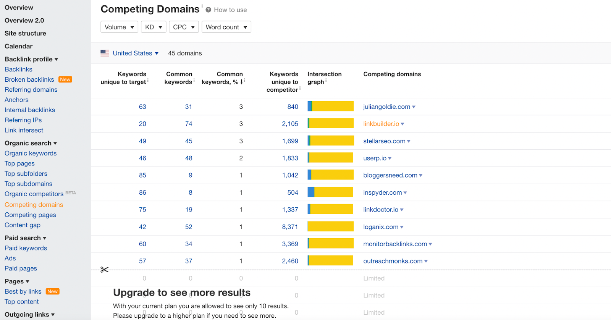Image resolution: width=611 pixels, height=320 pixels.
Task: Collapse the Organic search section
Action: coord(31,143)
